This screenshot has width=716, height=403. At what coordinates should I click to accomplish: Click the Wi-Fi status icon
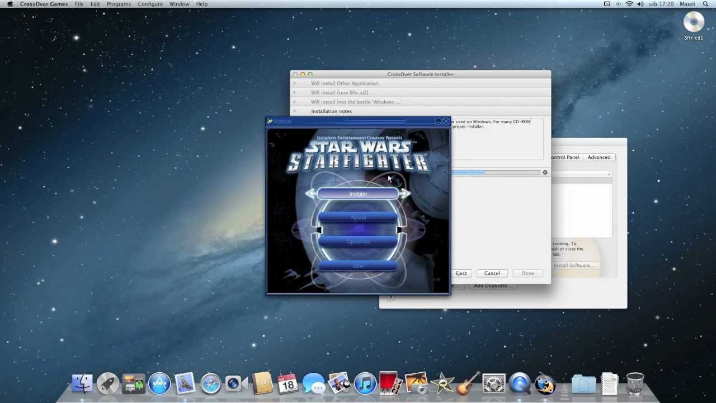629,4
